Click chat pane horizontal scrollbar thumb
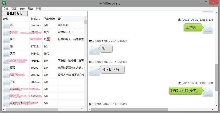 click(129, 109)
